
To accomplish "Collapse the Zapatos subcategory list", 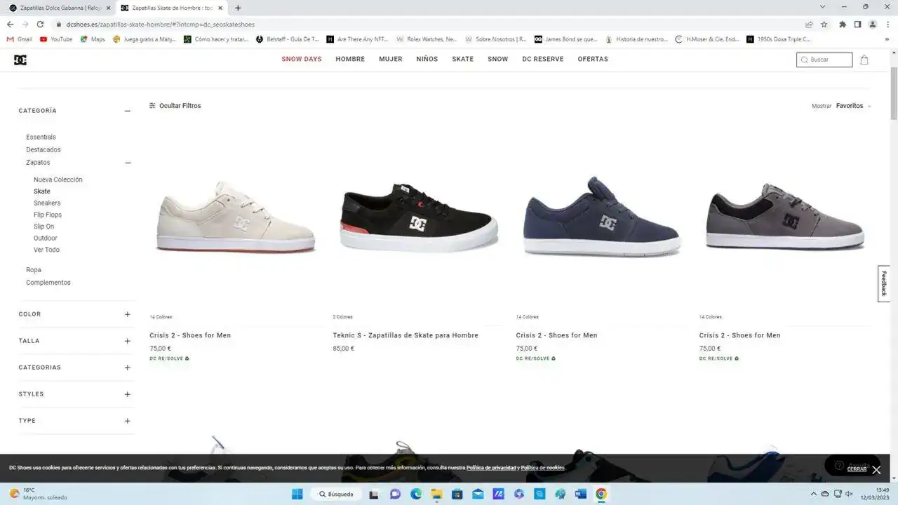I will 127,163.
